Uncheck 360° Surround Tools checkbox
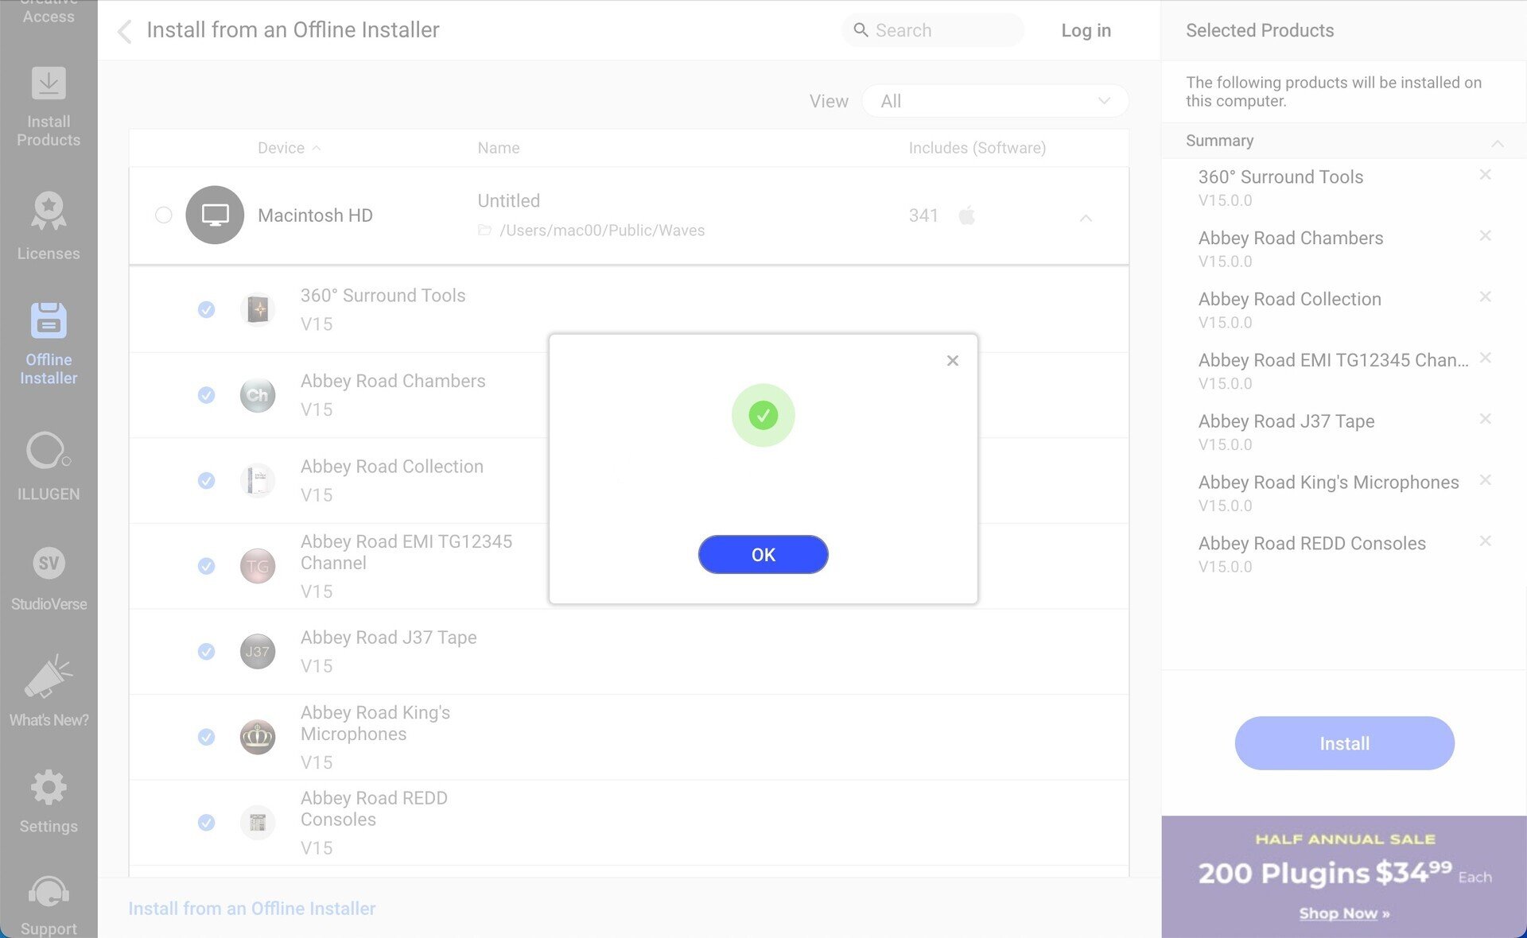The width and height of the screenshot is (1527, 938). pyautogui.click(x=206, y=309)
